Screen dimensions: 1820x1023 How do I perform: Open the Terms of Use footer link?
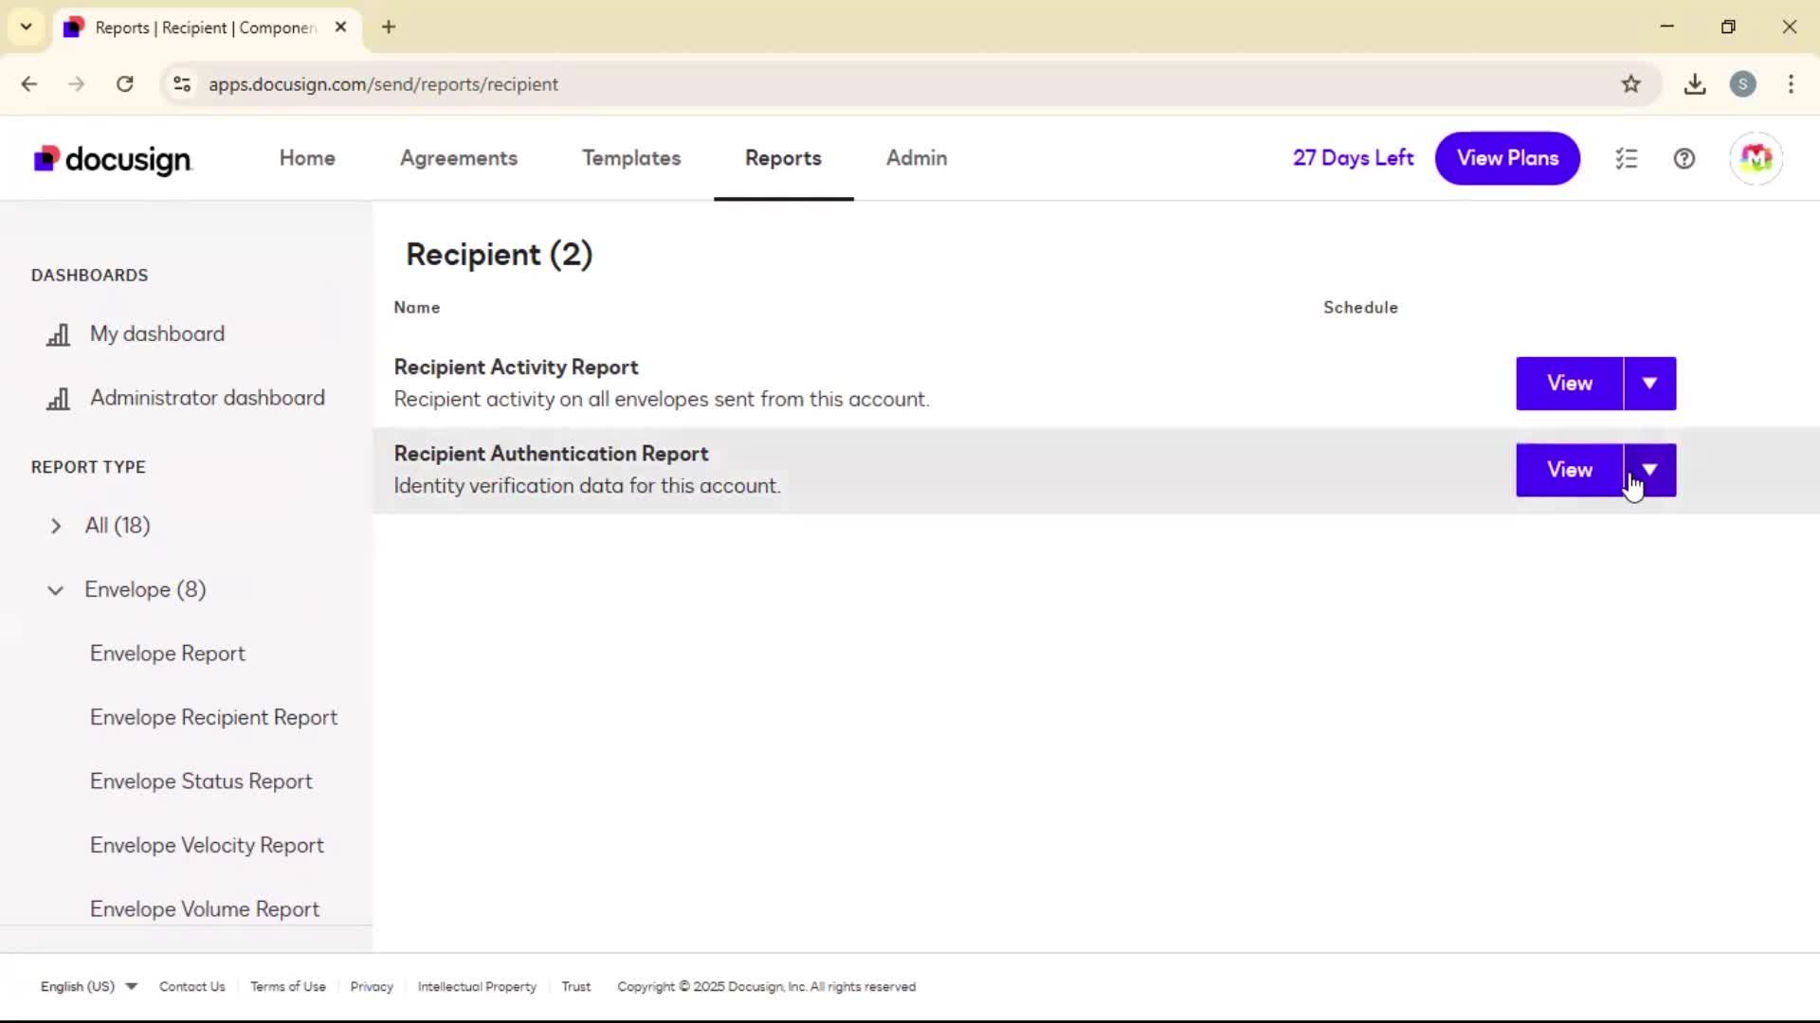click(288, 987)
